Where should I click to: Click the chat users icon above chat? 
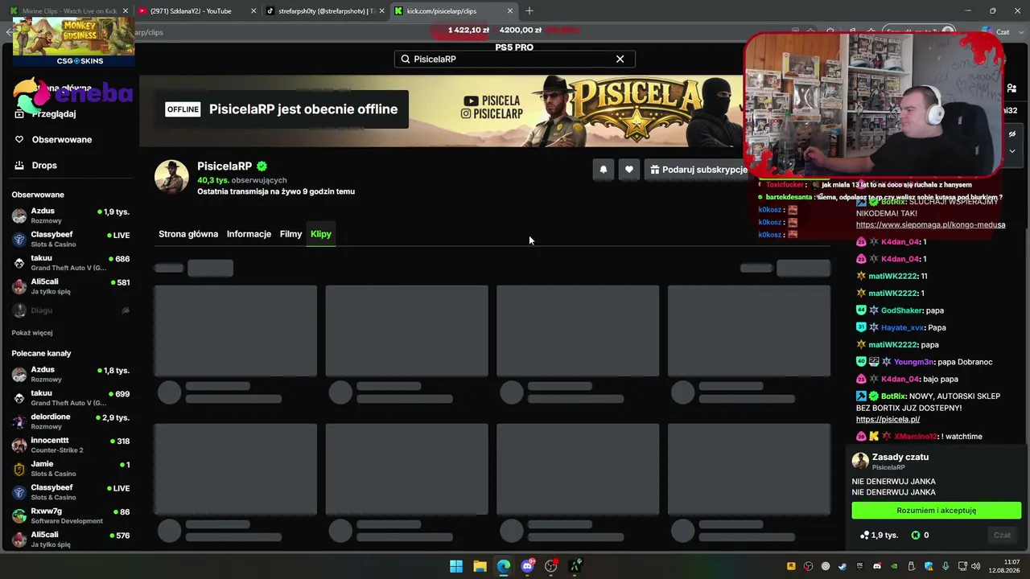pos(1012,88)
